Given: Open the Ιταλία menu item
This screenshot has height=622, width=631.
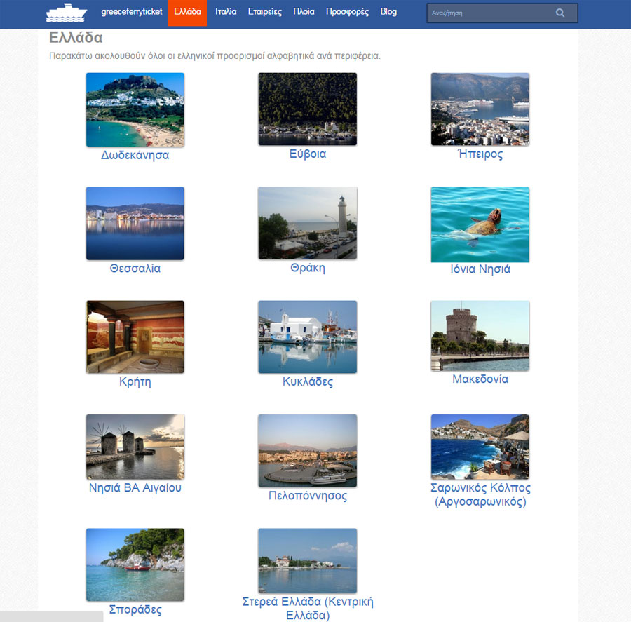Looking at the screenshot, I should [226, 12].
